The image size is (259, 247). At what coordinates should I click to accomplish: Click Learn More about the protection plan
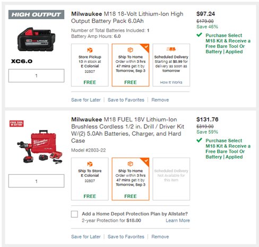click(x=178, y=220)
